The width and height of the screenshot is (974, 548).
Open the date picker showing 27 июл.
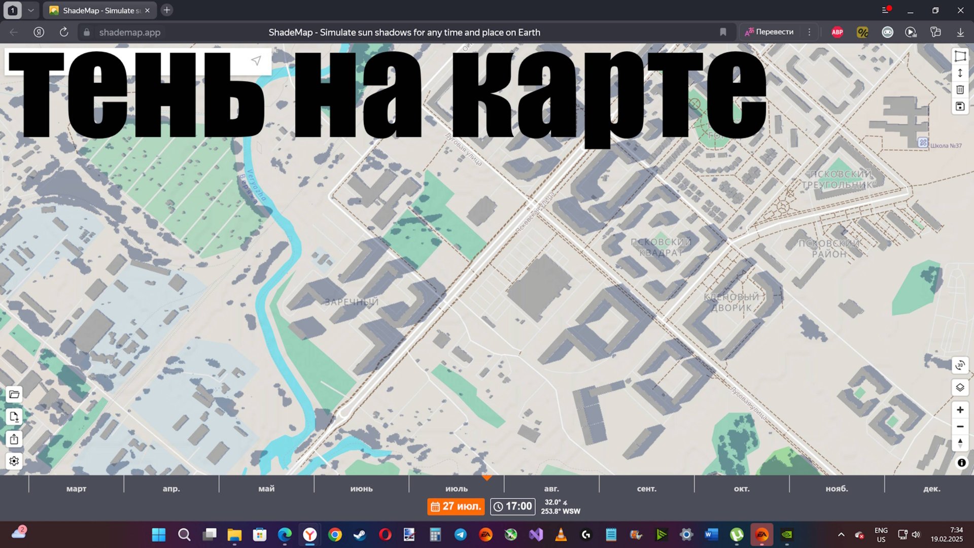tap(456, 506)
